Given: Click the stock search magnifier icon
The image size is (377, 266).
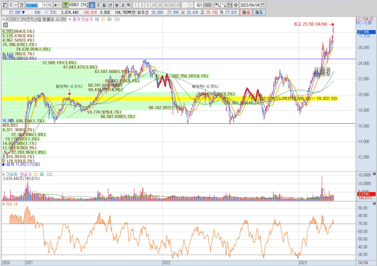Looking at the screenshot, I should click(x=50, y=5).
